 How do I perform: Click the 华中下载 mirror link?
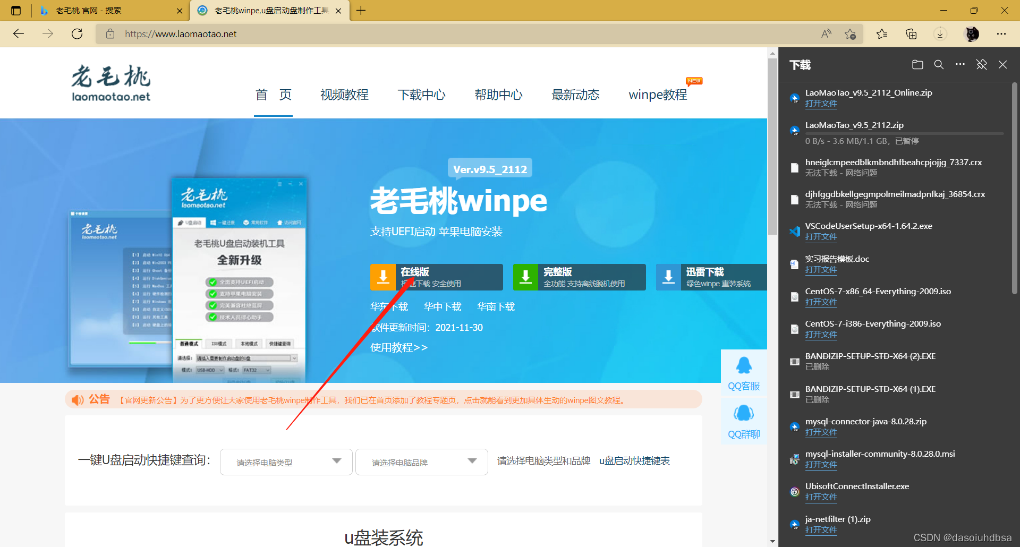[443, 307]
